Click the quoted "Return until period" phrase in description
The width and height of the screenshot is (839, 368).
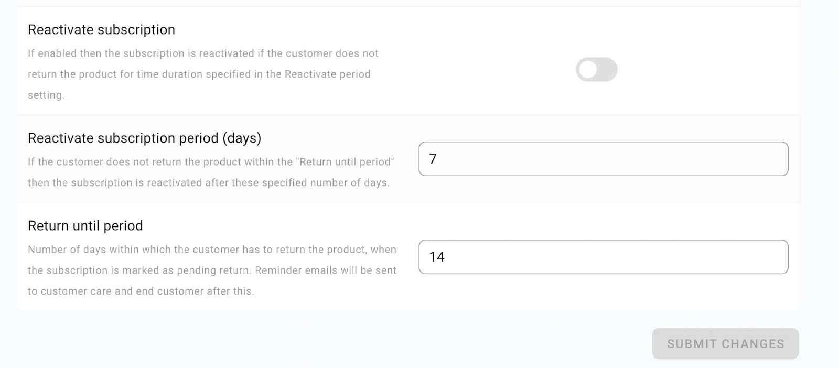click(345, 162)
